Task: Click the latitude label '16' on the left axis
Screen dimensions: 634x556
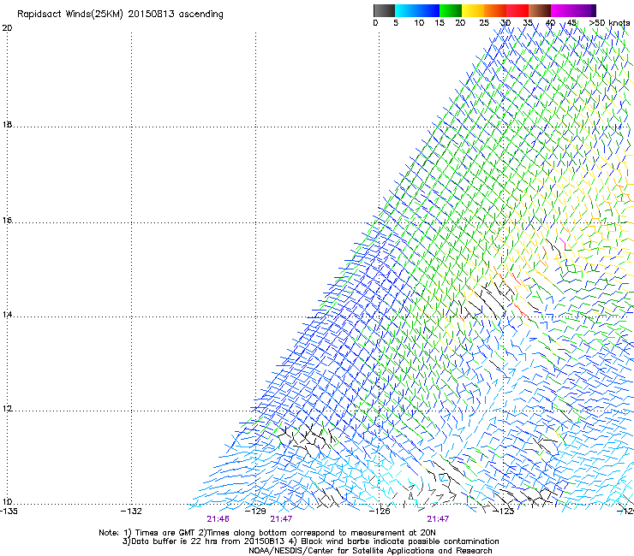Action: pos(7,220)
